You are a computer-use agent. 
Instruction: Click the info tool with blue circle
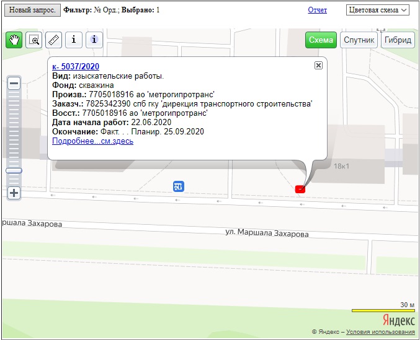coord(94,40)
